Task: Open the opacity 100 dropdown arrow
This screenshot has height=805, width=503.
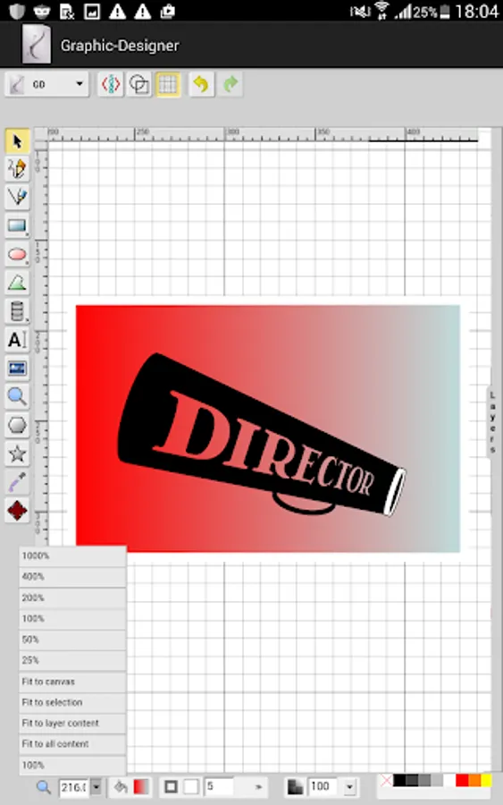Action: [x=349, y=786]
